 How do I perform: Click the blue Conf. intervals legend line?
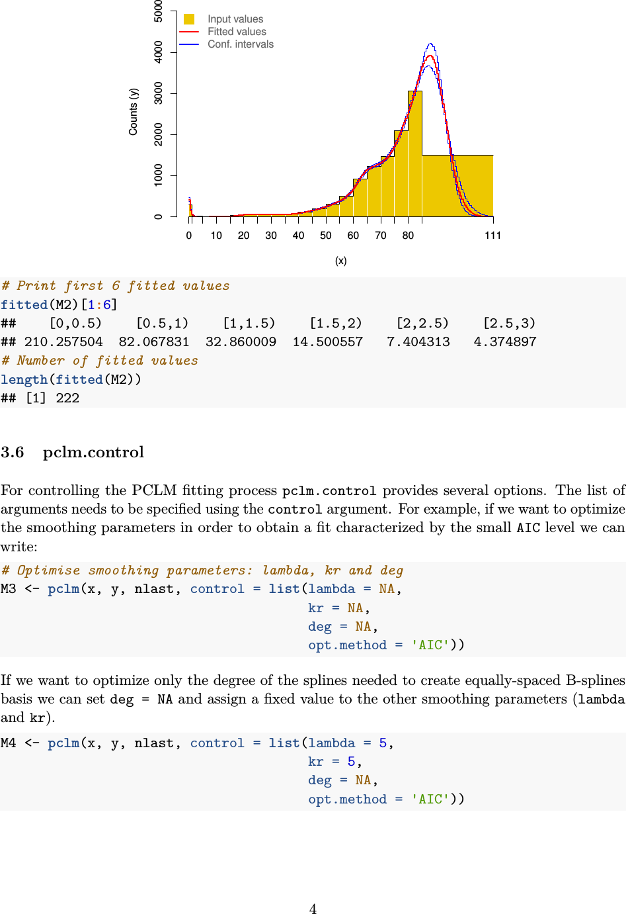[189, 44]
